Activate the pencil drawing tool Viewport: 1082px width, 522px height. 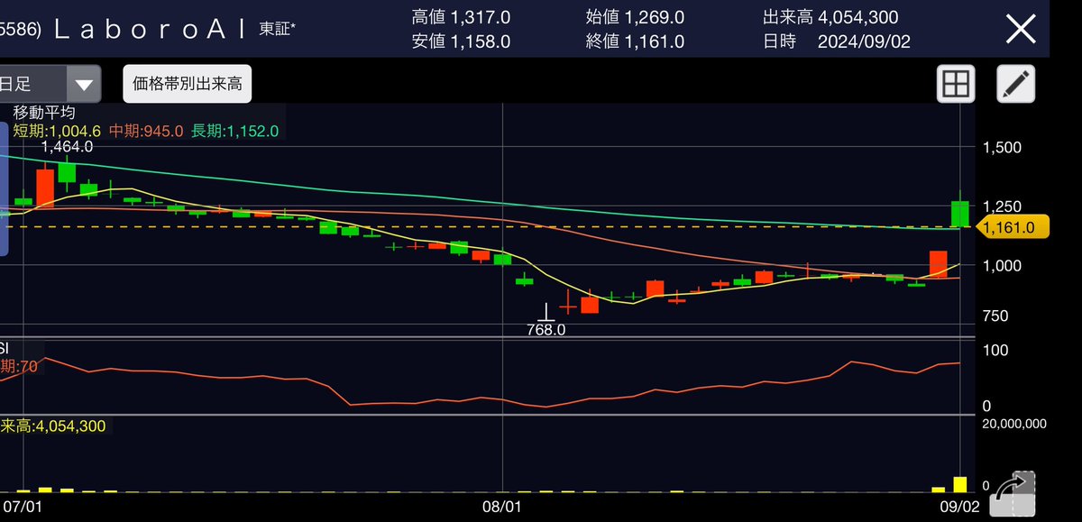[1015, 85]
